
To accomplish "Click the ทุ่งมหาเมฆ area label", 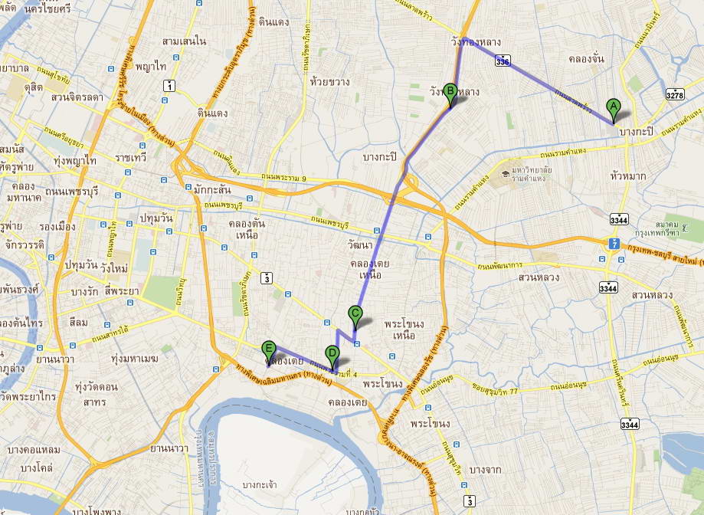I will click(135, 359).
